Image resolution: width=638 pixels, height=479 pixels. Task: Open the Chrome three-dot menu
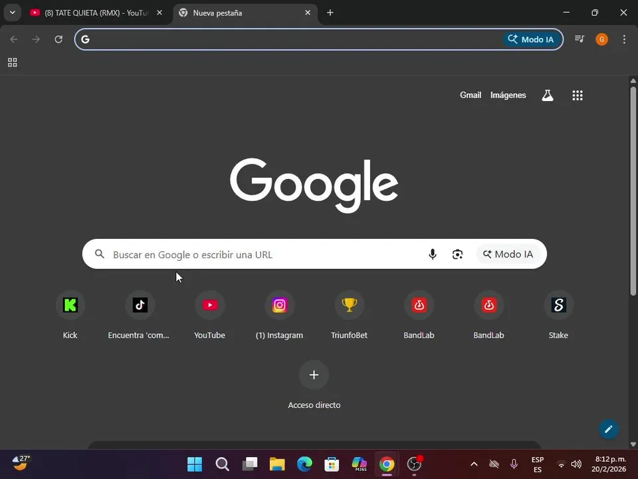(624, 39)
